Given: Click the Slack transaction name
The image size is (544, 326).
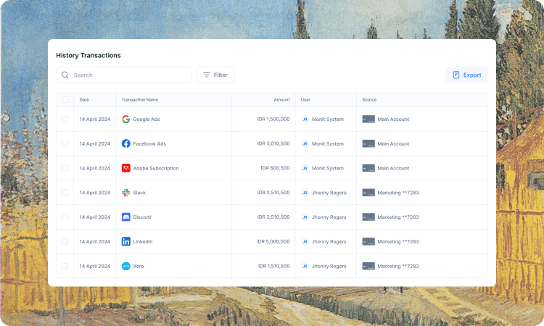Looking at the screenshot, I should point(139,193).
